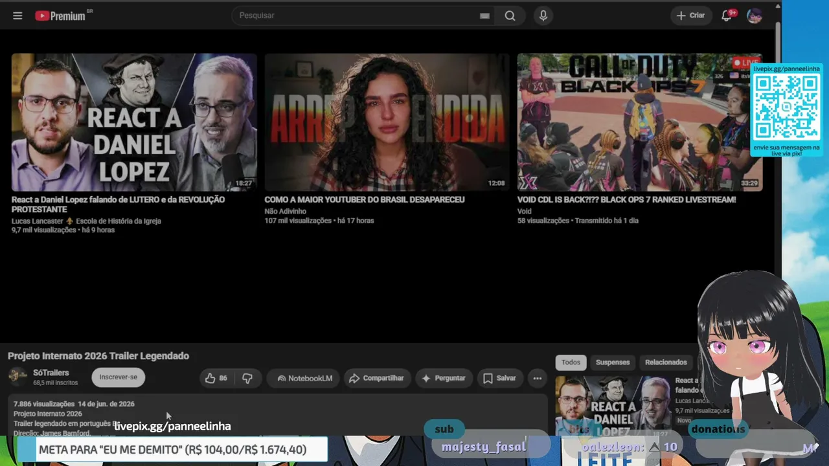Screen dimensions: 829x466
Task: Open the React a Daniel Lopez end-screen thumbnail
Action: click(134, 122)
